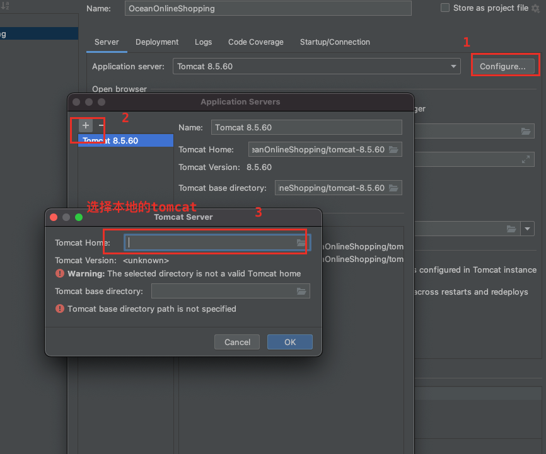Switch to the Server tab
Image resolution: width=546 pixels, height=454 pixels.
coord(107,42)
